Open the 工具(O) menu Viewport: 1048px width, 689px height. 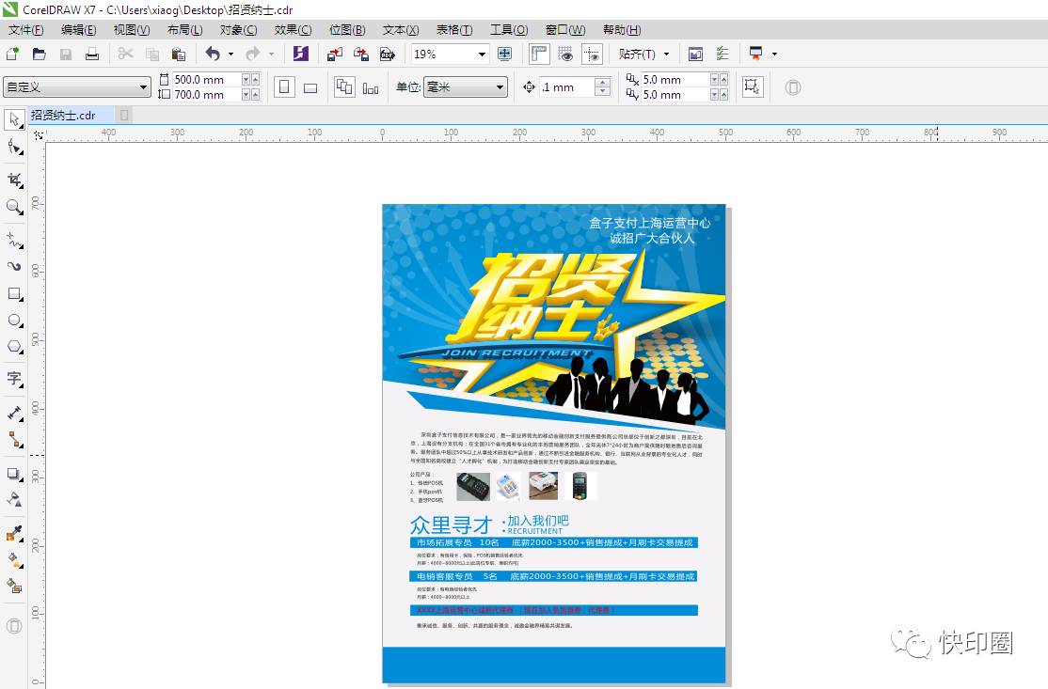(509, 30)
